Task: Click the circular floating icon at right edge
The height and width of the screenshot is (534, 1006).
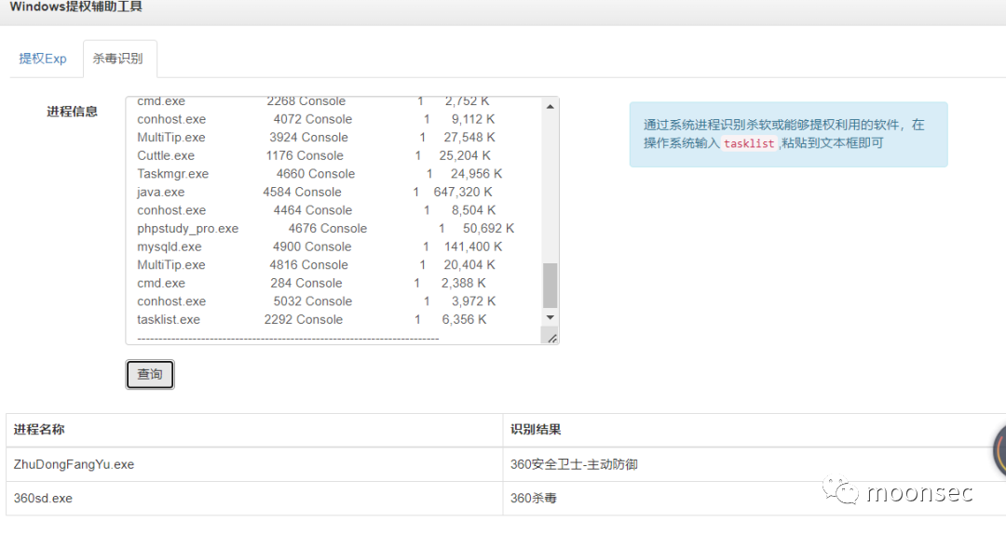Action: click(999, 450)
